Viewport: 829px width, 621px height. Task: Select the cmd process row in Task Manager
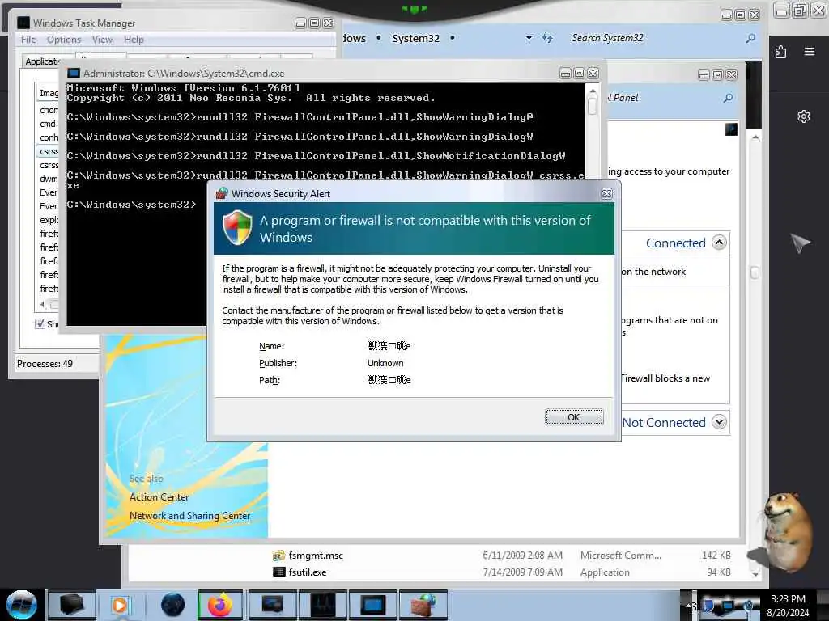pos(49,124)
